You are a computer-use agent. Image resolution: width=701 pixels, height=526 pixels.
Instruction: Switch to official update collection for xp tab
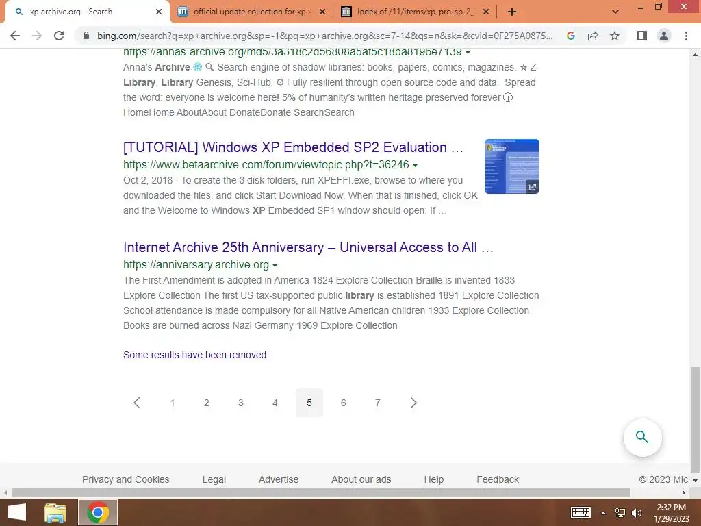tap(251, 12)
